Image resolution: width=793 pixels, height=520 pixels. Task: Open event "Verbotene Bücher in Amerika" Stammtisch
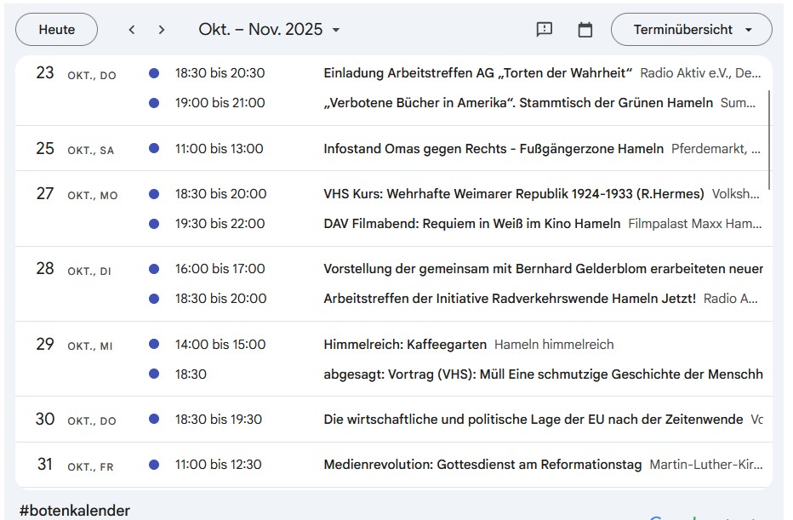pos(517,103)
